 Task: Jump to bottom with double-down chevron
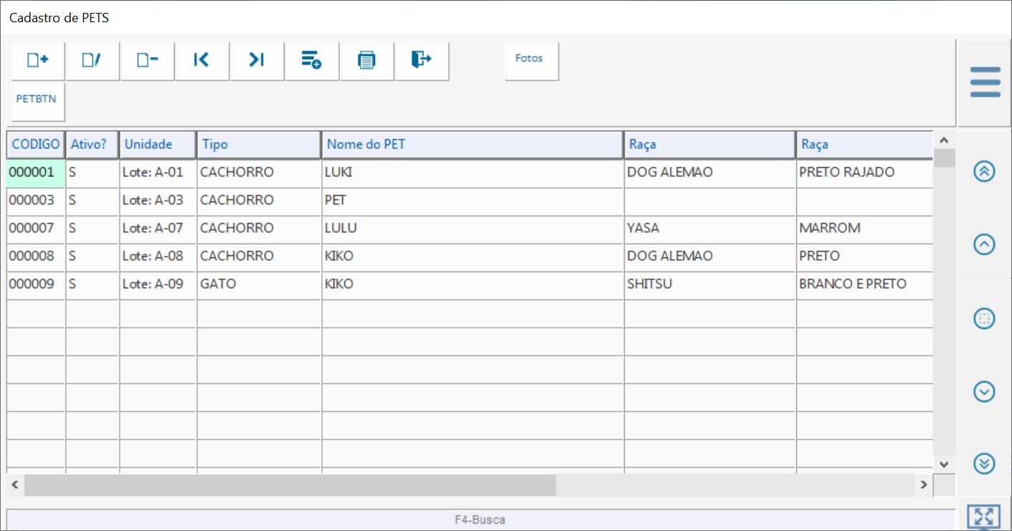pyautogui.click(x=984, y=464)
